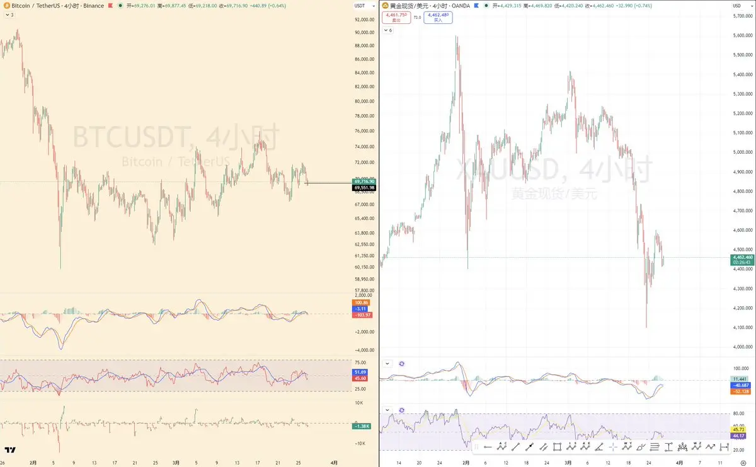Image resolution: width=756 pixels, height=467 pixels.
Task: Select the trend line tool
Action: (x=515, y=447)
